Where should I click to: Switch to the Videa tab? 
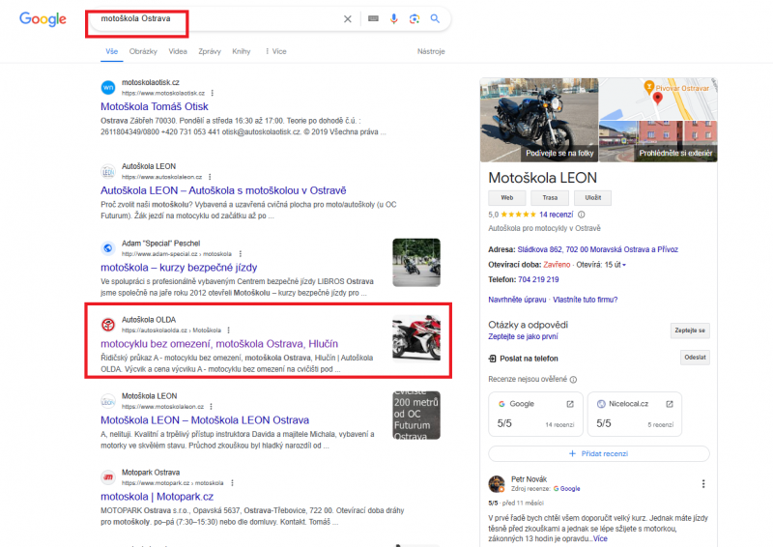178,51
